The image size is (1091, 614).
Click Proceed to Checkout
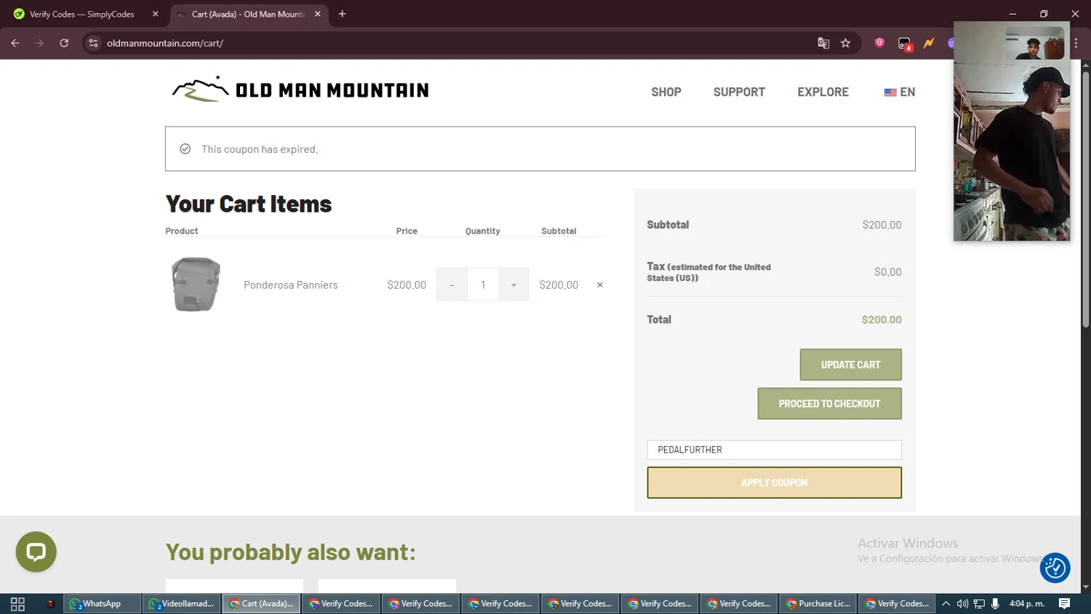[x=829, y=403]
